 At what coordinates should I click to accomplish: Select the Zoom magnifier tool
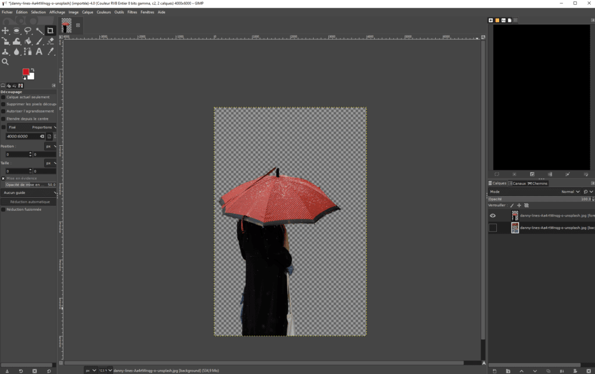[5, 62]
